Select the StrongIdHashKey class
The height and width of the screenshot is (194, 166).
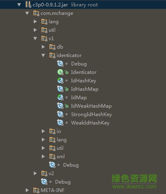click(x=91, y=114)
